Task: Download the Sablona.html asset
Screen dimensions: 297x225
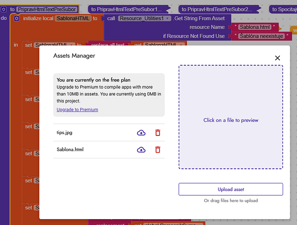Action: [141, 150]
